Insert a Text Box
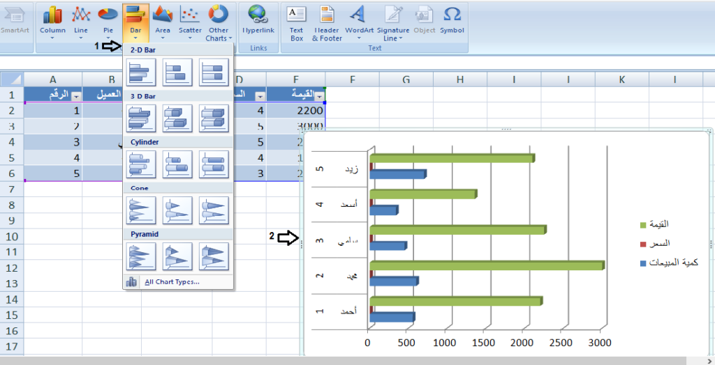Image resolution: width=715 pixels, height=365 pixels. point(296,23)
